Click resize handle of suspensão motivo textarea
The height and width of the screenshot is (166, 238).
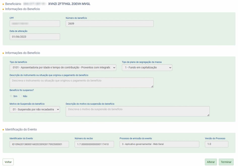coord(208,115)
